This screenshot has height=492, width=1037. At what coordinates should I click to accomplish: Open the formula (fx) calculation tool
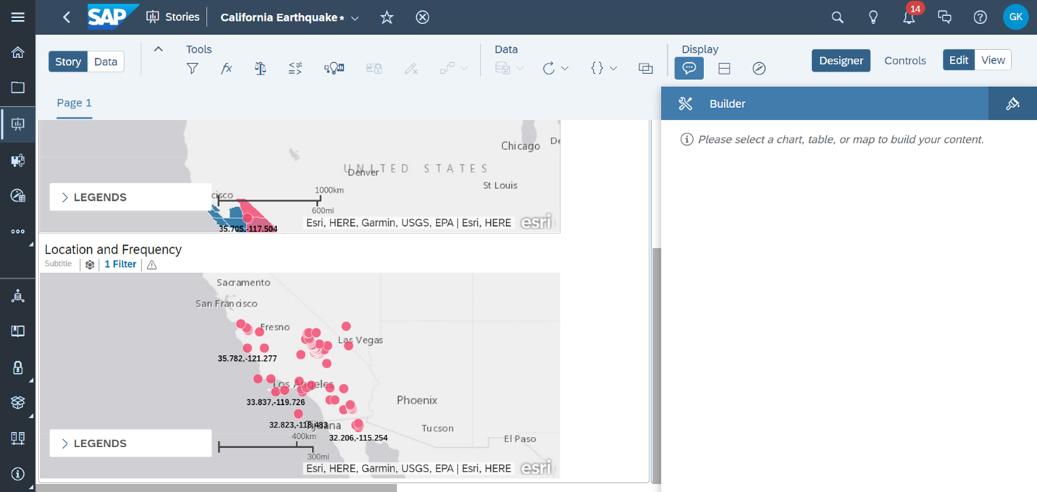226,68
